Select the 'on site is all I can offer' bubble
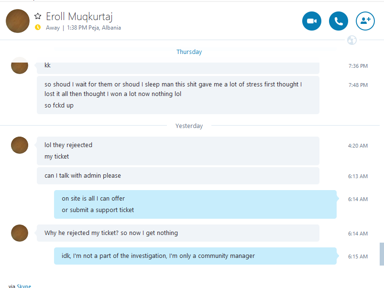The width and height of the screenshot is (384, 288). click(195, 204)
